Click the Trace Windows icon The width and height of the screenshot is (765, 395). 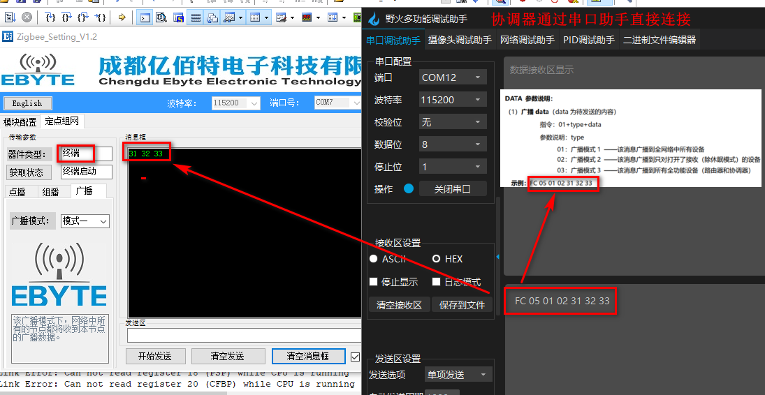point(333,18)
